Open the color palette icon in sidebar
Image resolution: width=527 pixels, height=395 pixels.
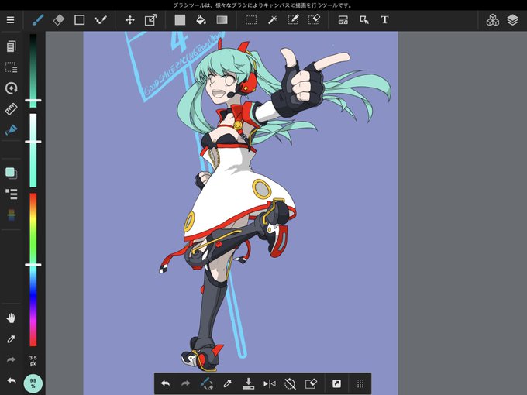11,215
